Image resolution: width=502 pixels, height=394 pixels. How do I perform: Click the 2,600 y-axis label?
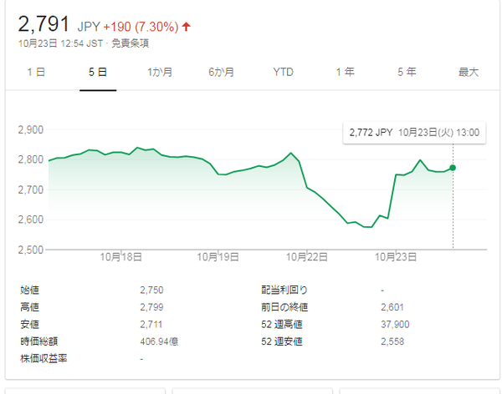click(x=31, y=220)
